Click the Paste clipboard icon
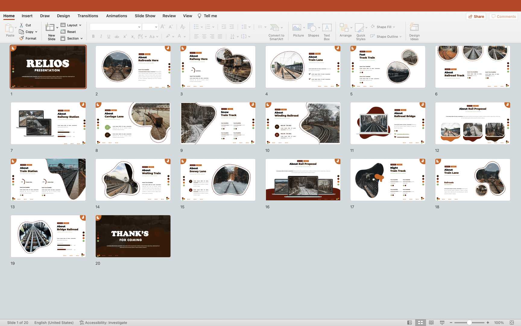The height and width of the screenshot is (326, 521). coord(9,28)
